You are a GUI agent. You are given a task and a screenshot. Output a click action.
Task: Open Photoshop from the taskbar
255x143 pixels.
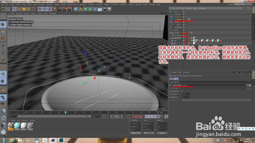tap(61, 140)
